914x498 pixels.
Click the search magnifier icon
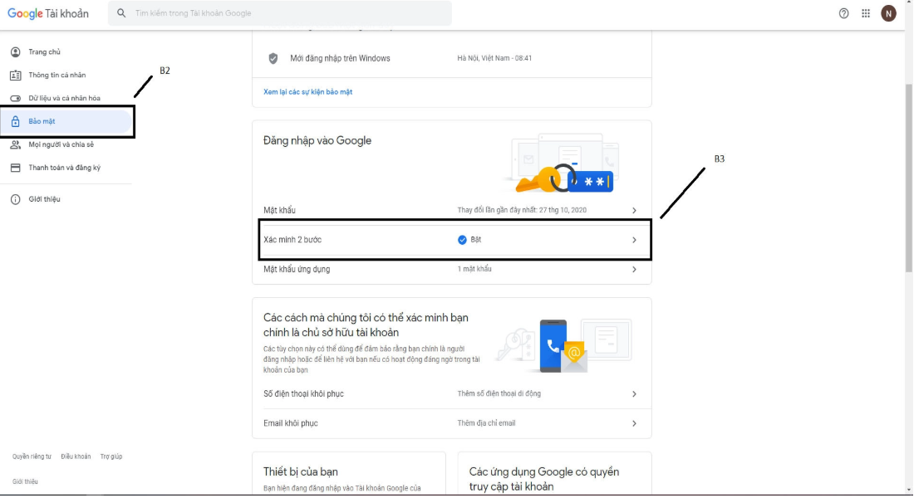(122, 13)
